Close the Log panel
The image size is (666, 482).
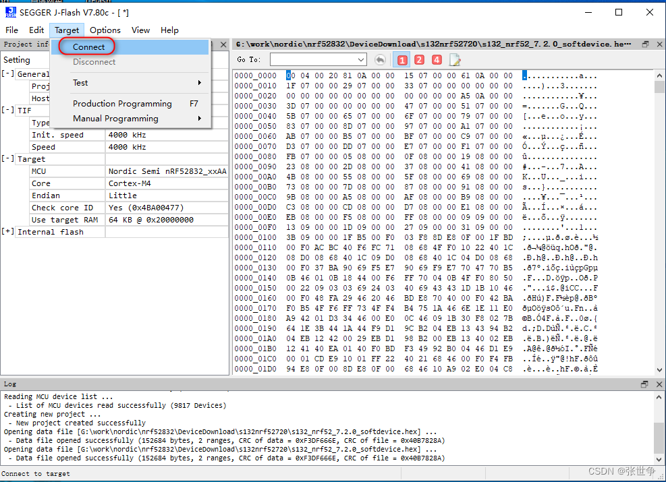pos(659,384)
